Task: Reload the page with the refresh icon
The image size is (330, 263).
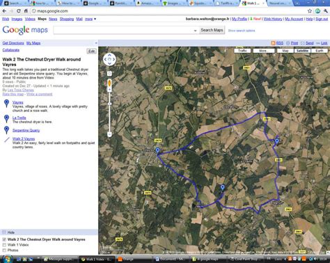Action: pos(19,11)
